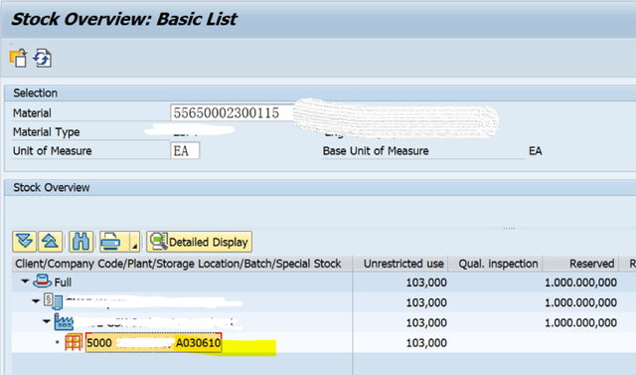This screenshot has height=375, width=636.
Task: Click the storage location shelf icon
Action: 74,342
